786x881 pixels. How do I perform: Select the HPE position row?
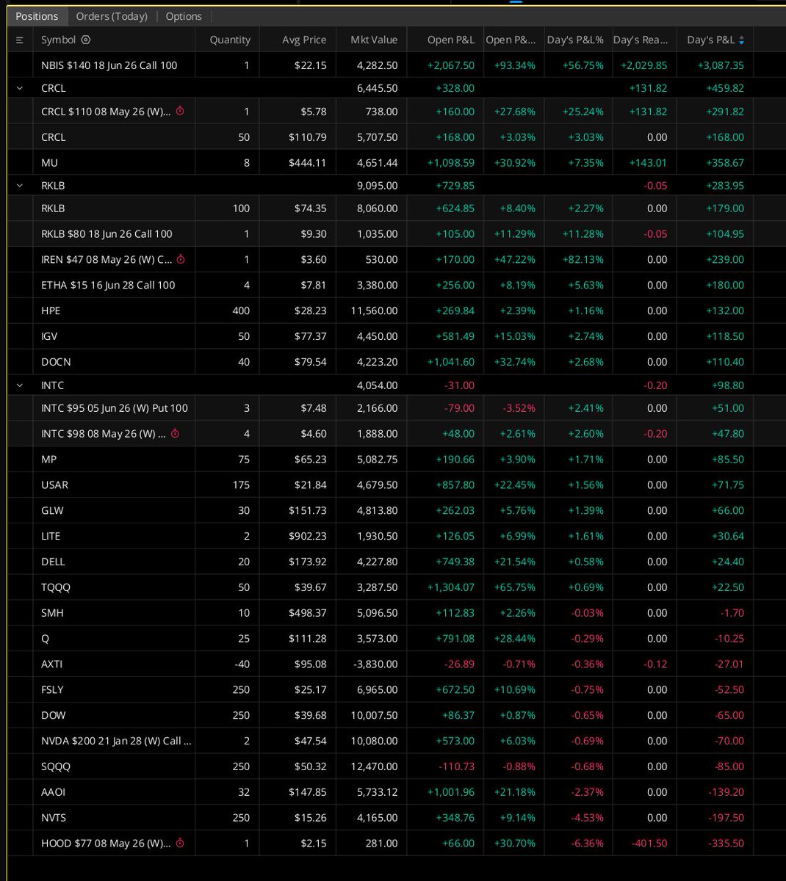coord(397,311)
